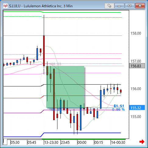Click the blue 155.32 price label

(x=137, y=108)
